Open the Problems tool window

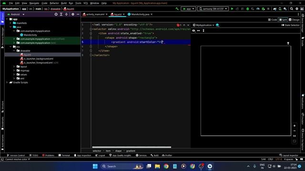(48, 155)
